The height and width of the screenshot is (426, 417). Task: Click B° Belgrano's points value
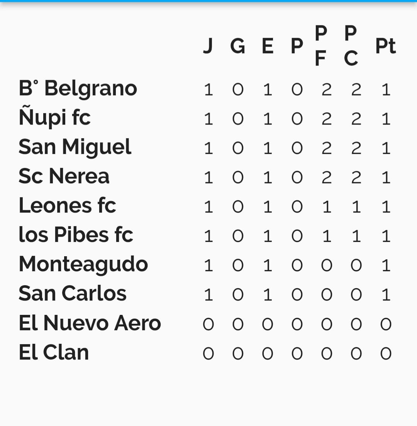386,90
